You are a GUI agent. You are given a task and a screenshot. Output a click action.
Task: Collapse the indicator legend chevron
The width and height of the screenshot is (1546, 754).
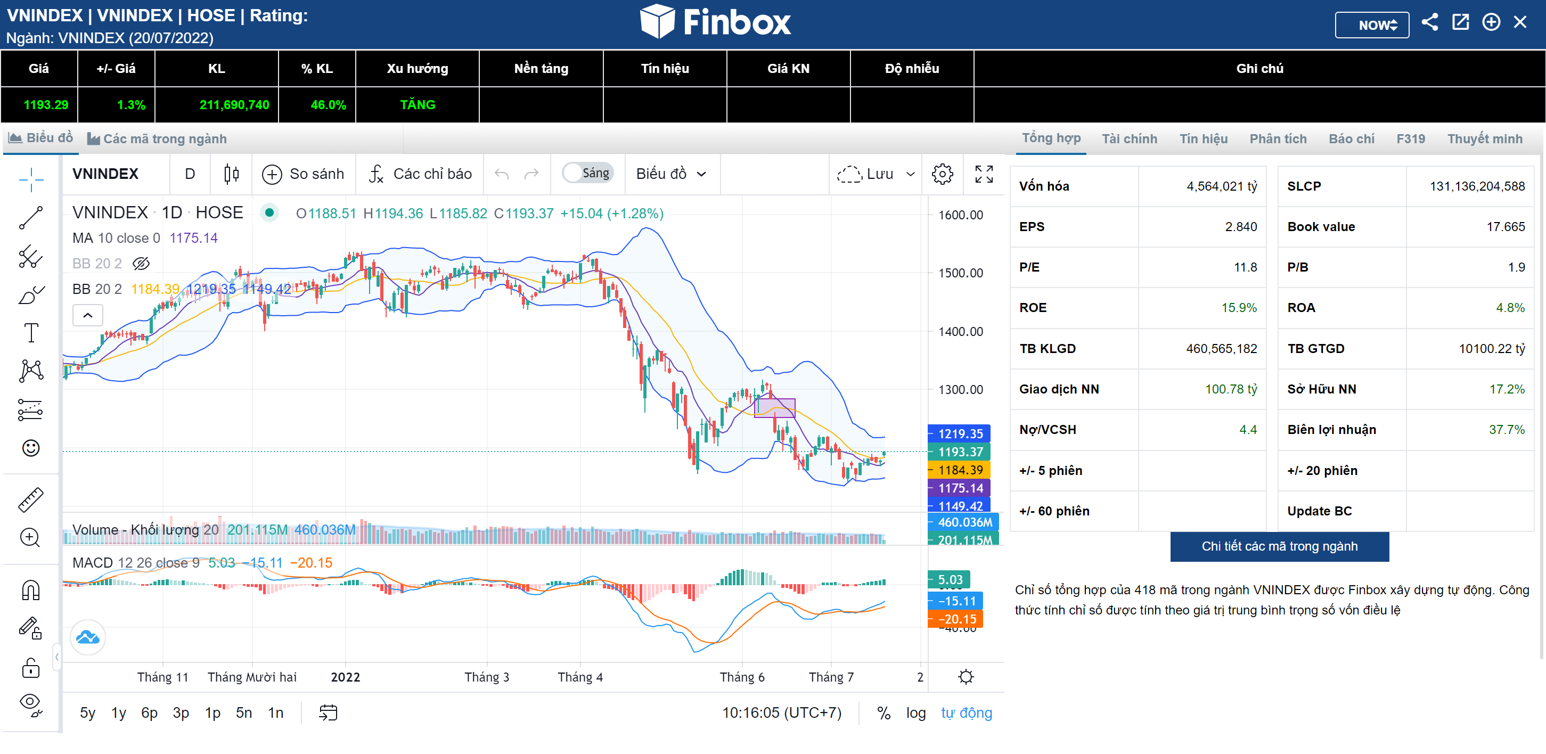88,315
